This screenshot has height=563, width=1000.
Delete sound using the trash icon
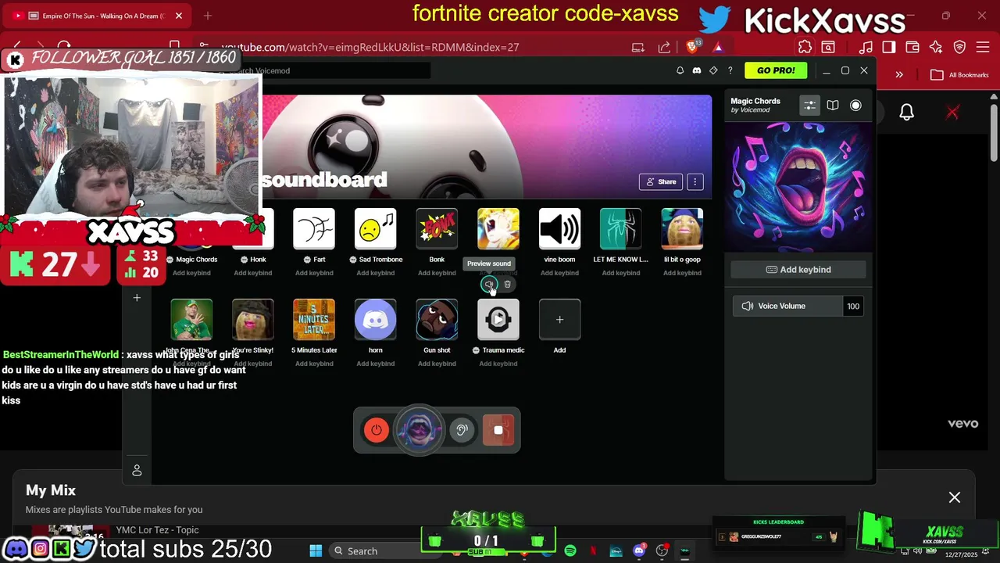[507, 285]
